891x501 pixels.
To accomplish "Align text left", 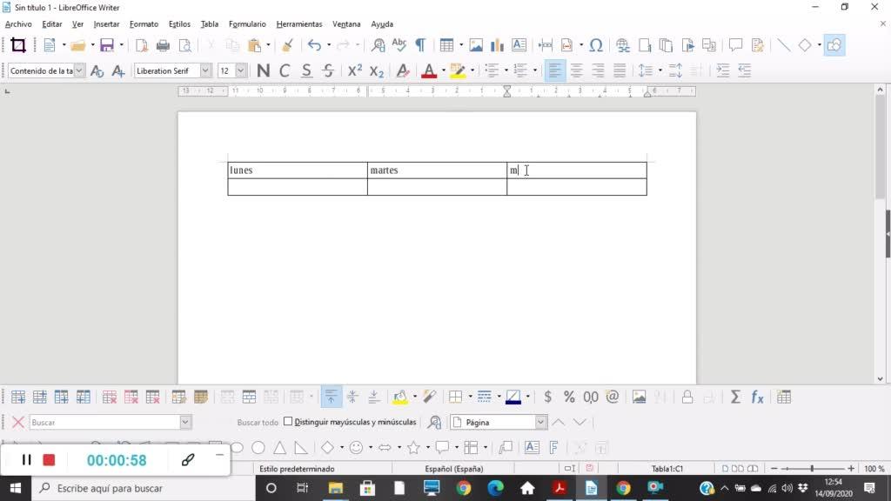I will [554, 70].
